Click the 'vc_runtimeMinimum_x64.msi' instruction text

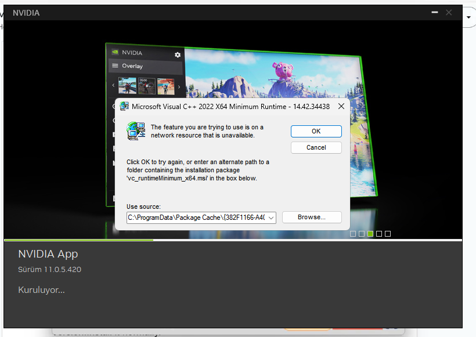coord(167,178)
